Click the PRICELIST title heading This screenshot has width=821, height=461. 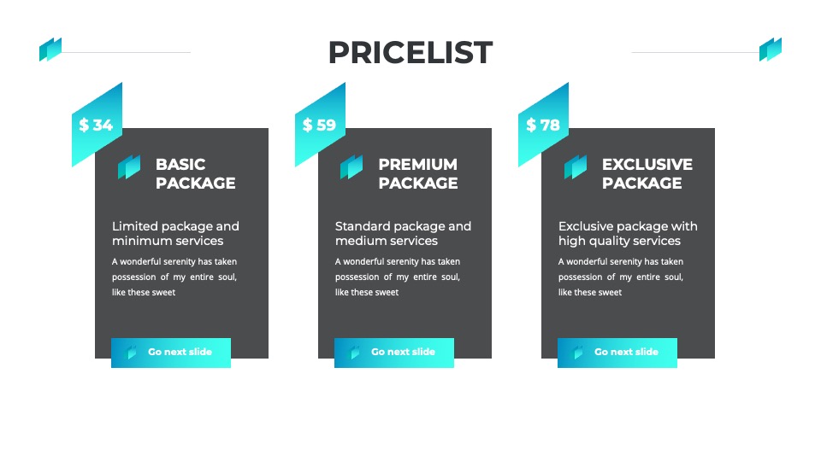click(410, 52)
